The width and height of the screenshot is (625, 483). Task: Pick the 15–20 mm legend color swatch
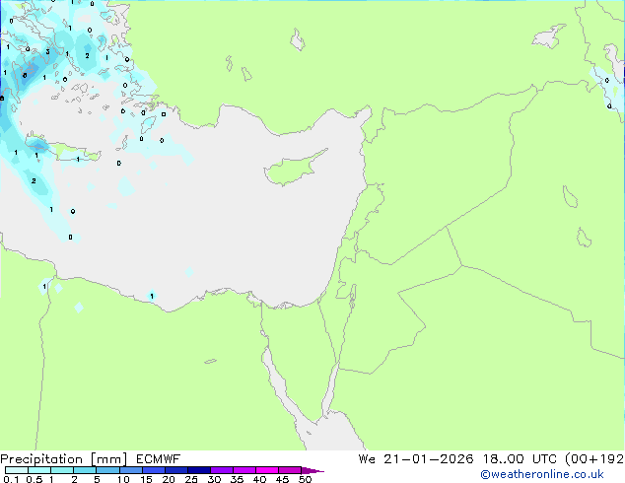pyautogui.click(x=153, y=470)
